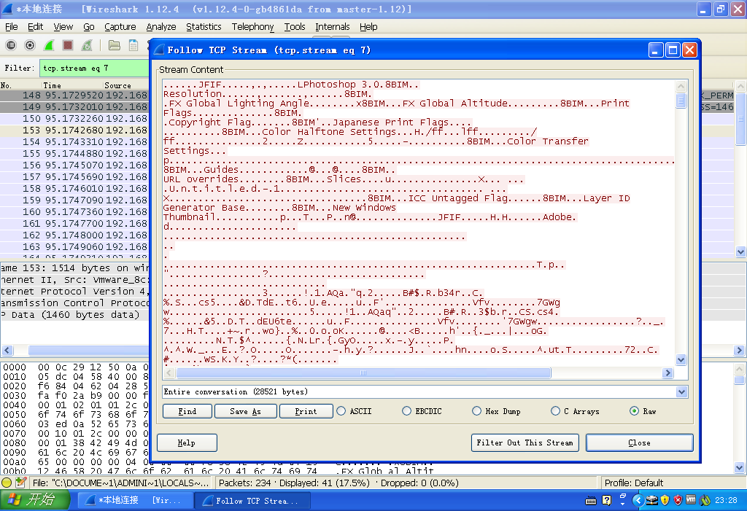Switch to Follow TCP Stream taskbar button

[x=252, y=501]
